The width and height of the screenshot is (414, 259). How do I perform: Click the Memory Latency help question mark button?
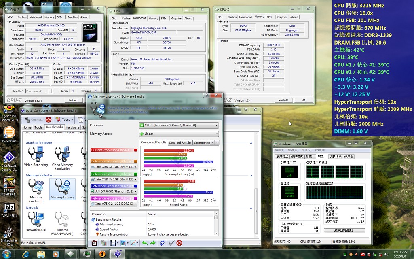(x=207, y=96)
